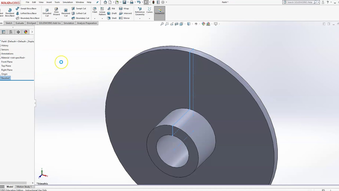The height and width of the screenshot is (191, 339).
Task: Apply the Draft feature
Action: 112,13
